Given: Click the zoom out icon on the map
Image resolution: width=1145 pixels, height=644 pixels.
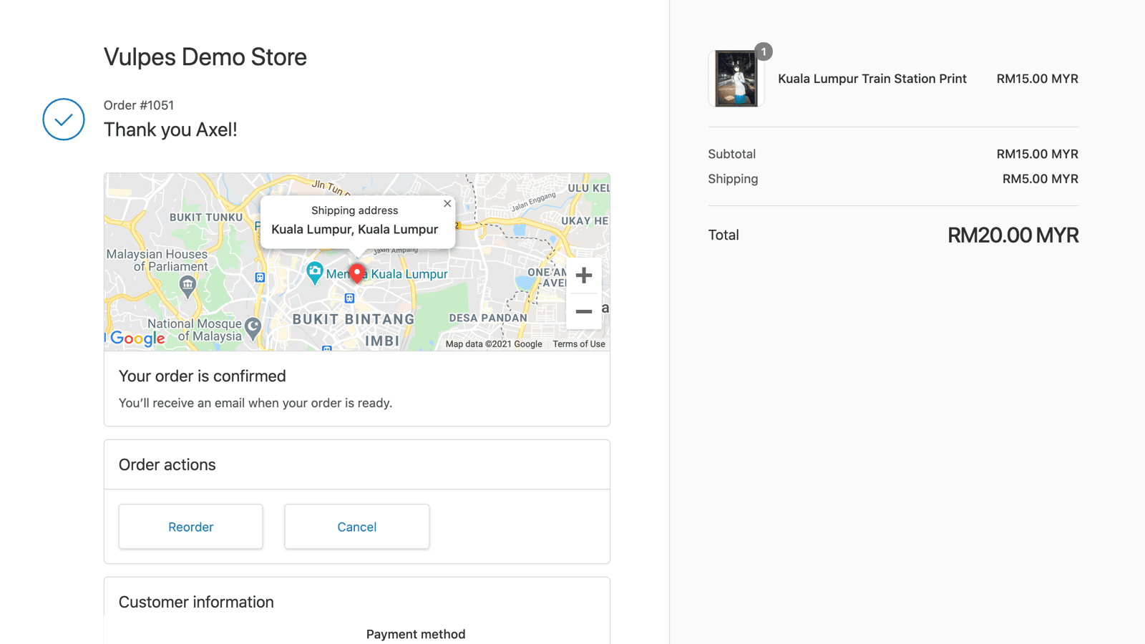Looking at the screenshot, I should click(584, 311).
